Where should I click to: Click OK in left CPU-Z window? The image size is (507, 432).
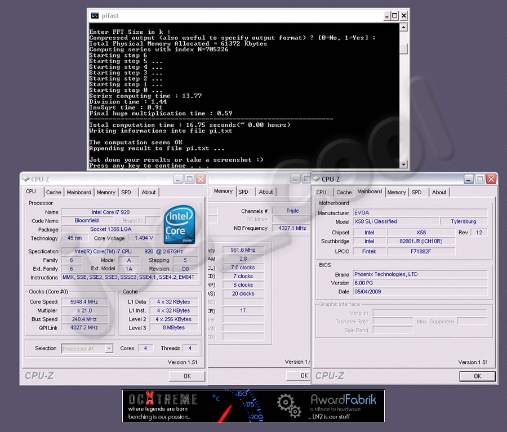(187, 376)
